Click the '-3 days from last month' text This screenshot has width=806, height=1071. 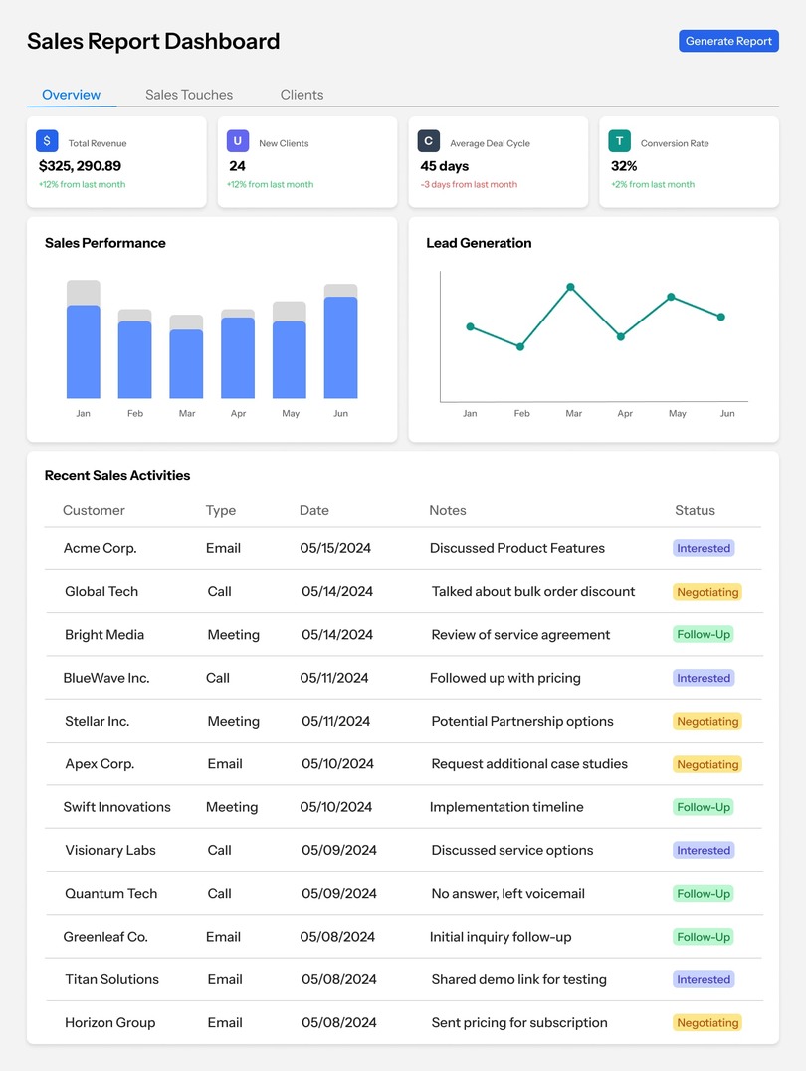pos(470,184)
